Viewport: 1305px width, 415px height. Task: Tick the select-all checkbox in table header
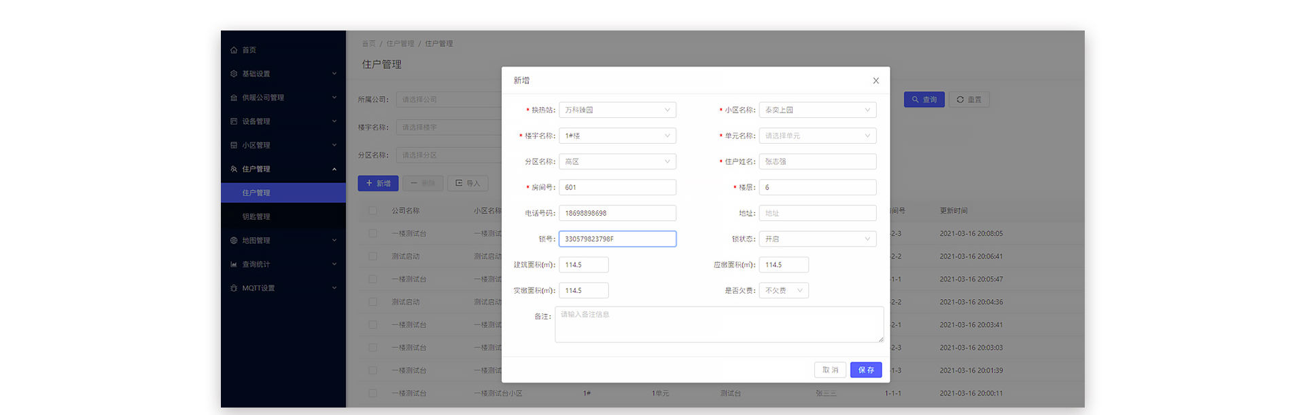coord(372,211)
